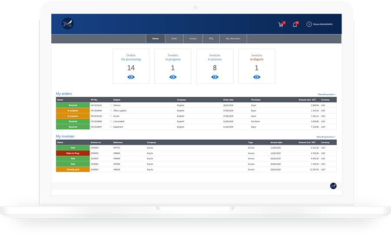The image size is (391, 236).
Task: Click the round logo icon in the footer
Action: [333, 186]
